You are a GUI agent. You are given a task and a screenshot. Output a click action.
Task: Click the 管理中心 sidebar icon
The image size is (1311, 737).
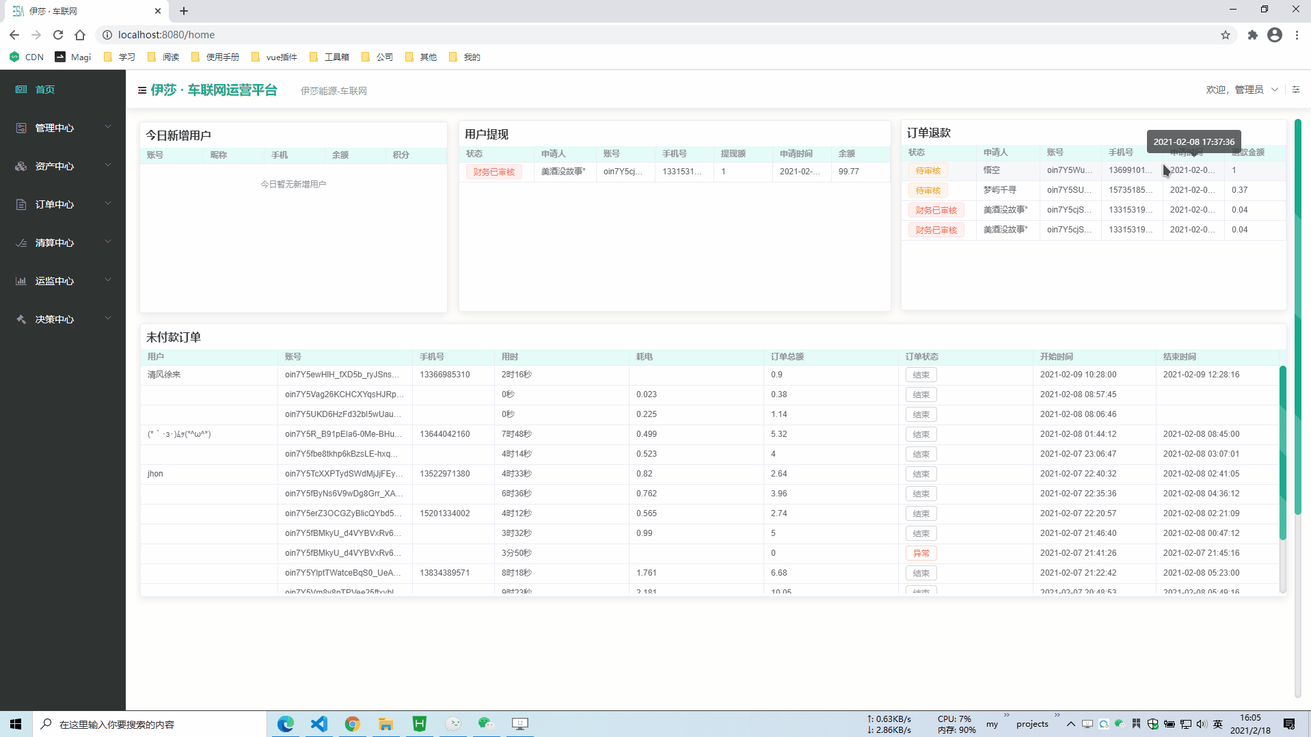coord(21,128)
